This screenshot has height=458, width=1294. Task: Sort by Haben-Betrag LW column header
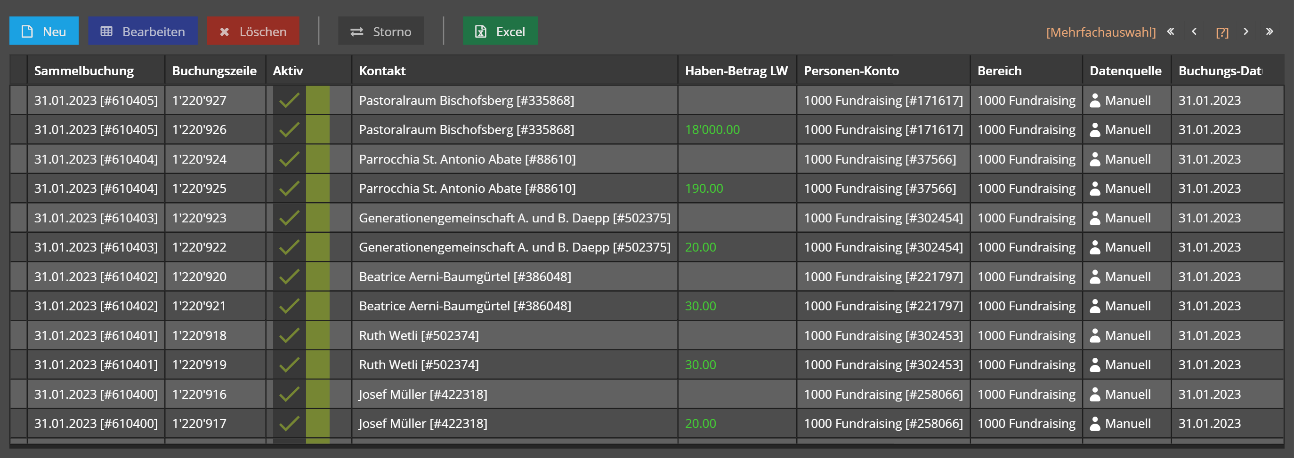[736, 71]
